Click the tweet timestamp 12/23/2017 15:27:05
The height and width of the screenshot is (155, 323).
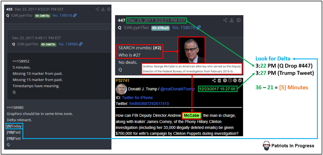[x=217, y=89]
